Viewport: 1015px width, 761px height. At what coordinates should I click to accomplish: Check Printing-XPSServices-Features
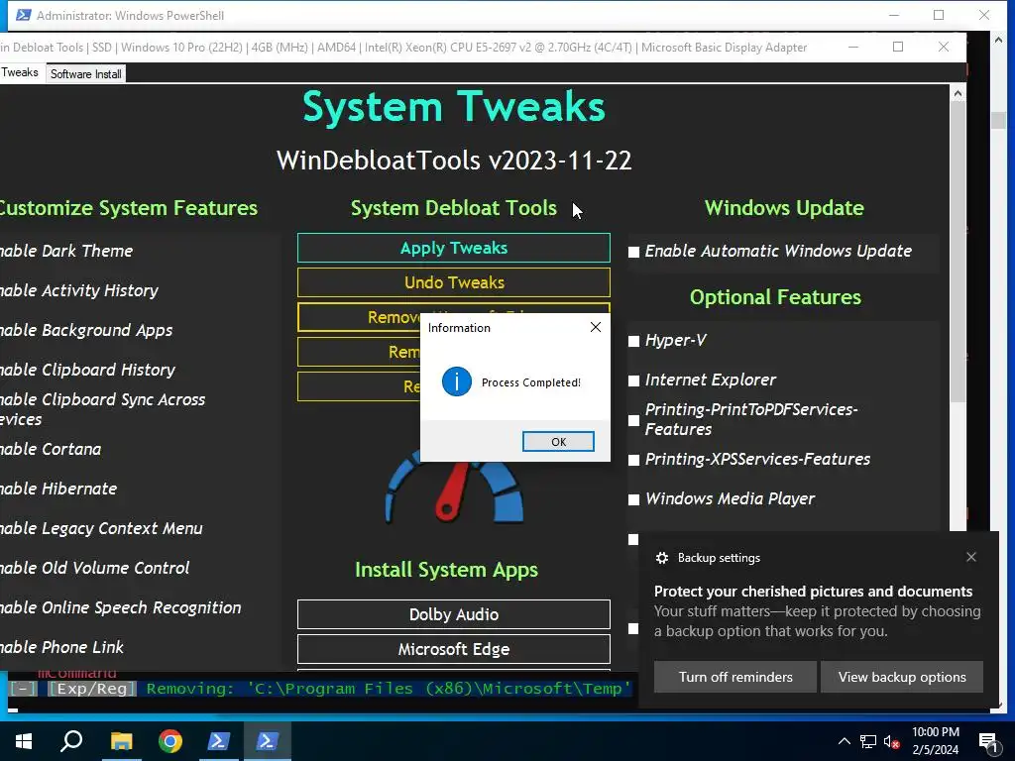pos(633,460)
